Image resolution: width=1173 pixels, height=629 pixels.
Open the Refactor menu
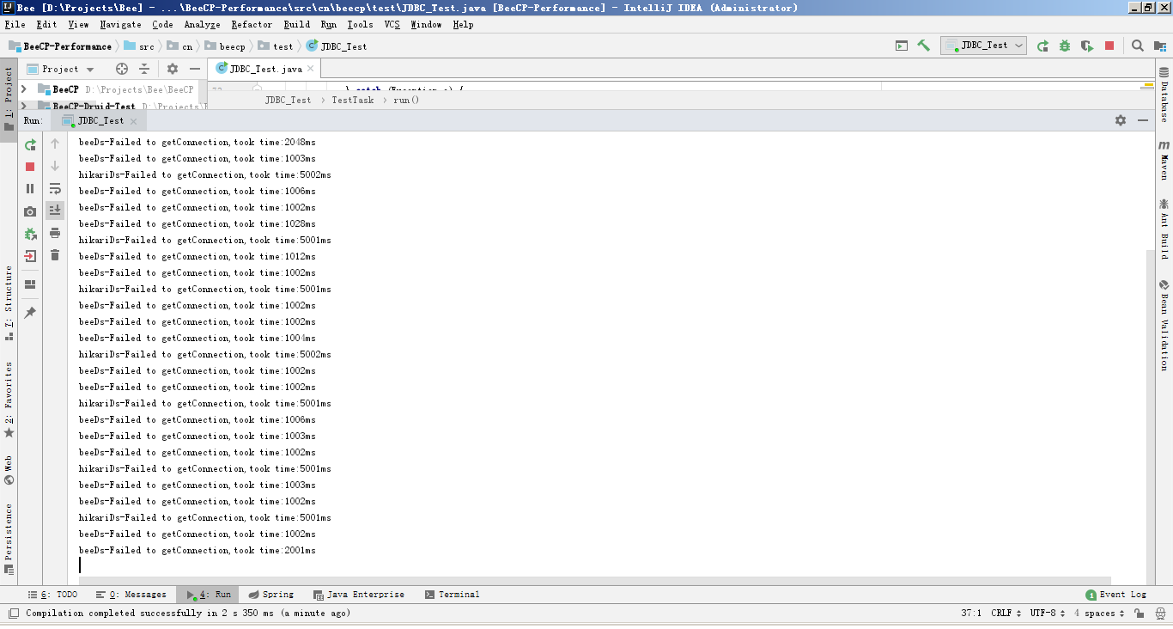[252, 25]
